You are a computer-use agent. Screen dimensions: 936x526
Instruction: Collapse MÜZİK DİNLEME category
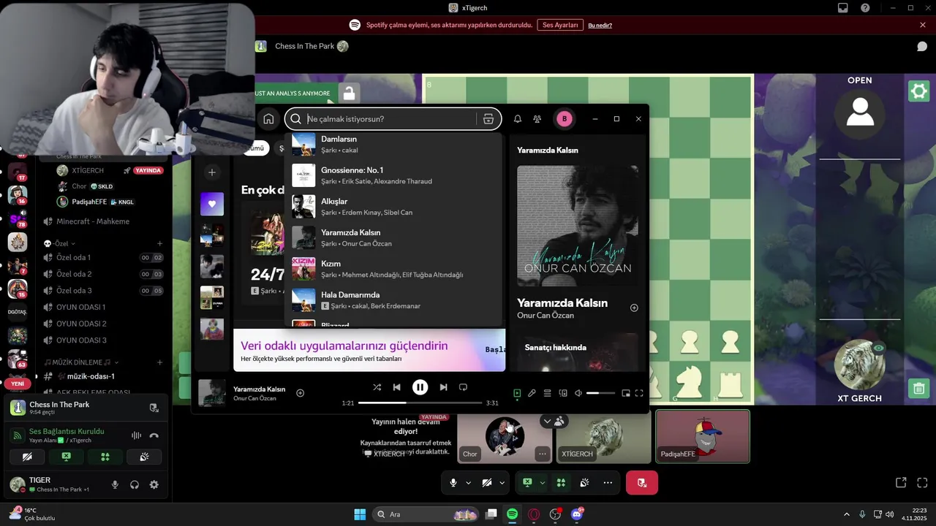(80, 362)
